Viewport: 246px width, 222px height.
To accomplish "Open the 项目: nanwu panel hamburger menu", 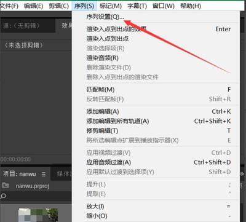I will pos(44,174).
